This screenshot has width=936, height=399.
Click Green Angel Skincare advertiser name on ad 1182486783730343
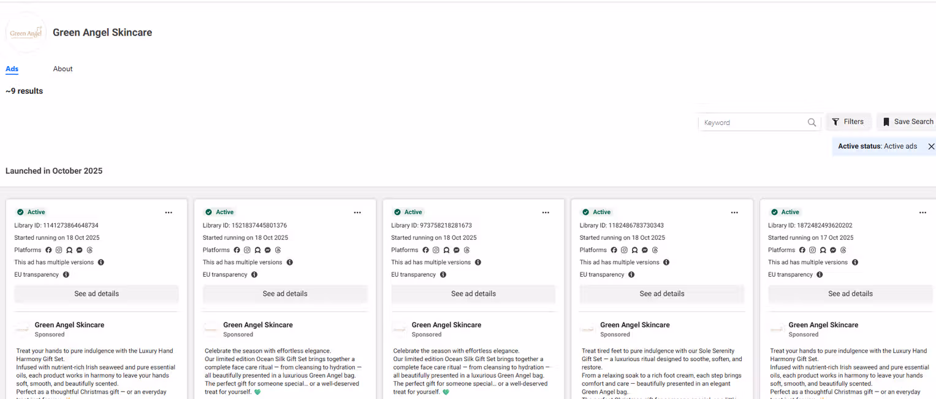point(634,325)
